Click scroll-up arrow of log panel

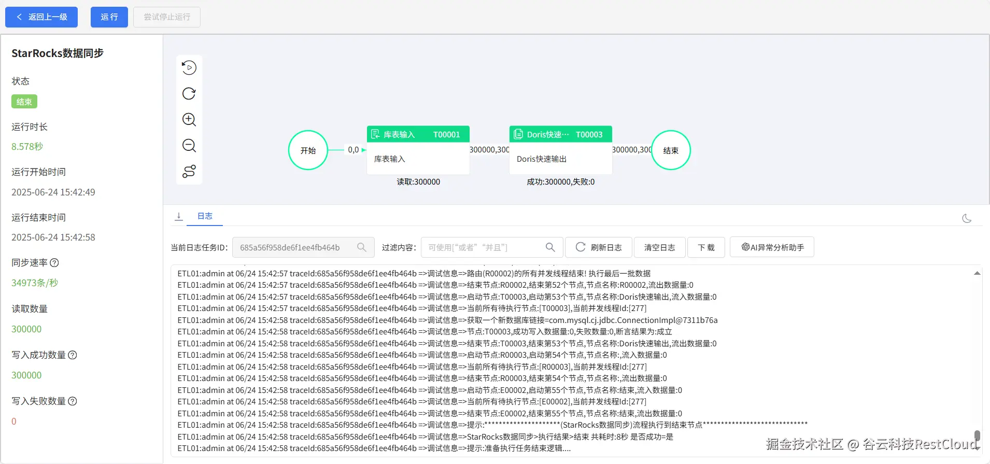(x=977, y=273)
